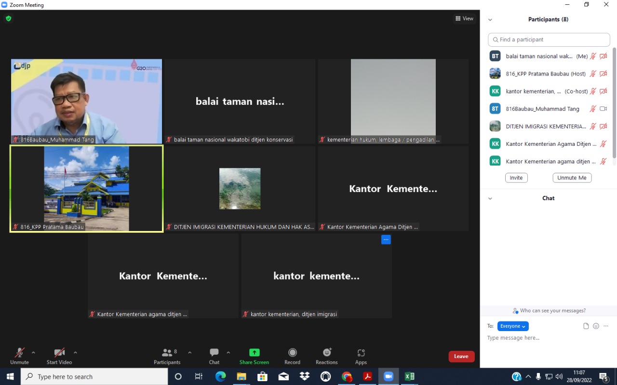Click the Invite button

coord(516,178)
